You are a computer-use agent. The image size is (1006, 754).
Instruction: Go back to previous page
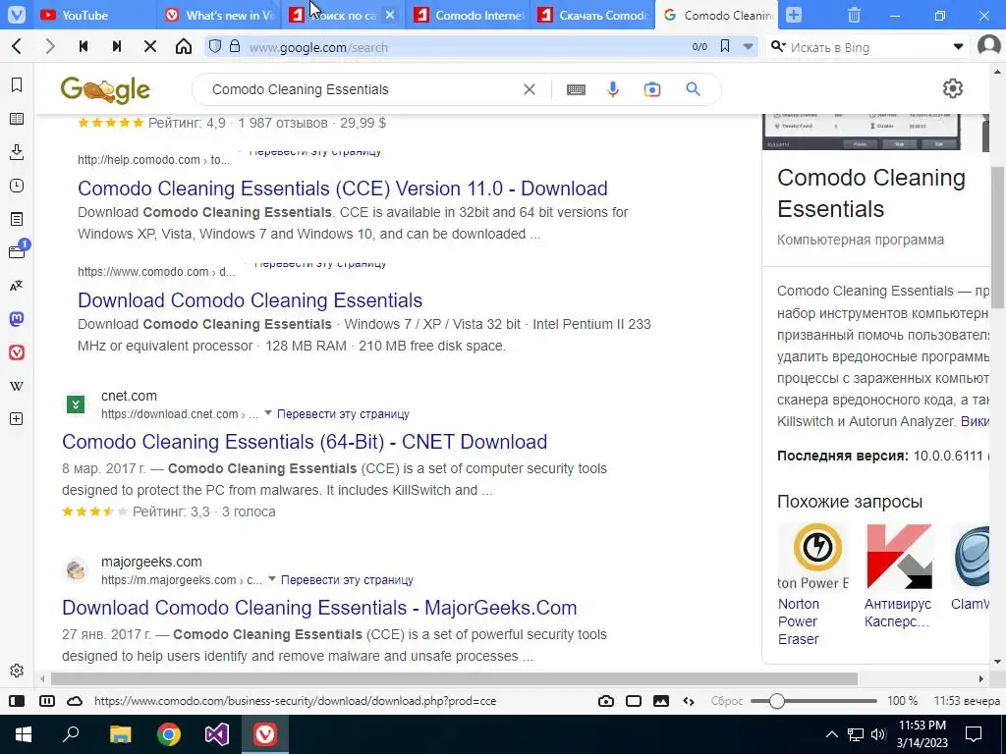tap(18, 46)
